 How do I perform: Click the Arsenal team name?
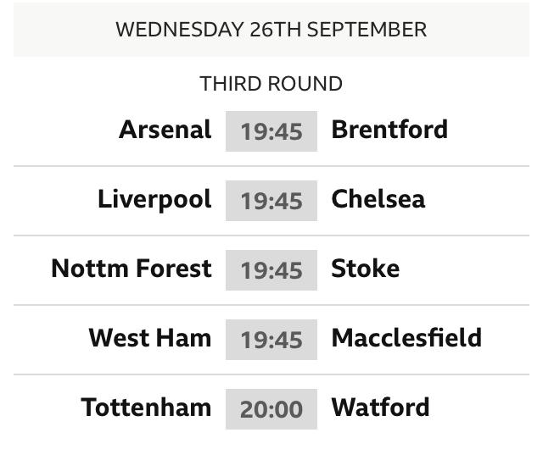pyautogui.click(x=165, y=130)
